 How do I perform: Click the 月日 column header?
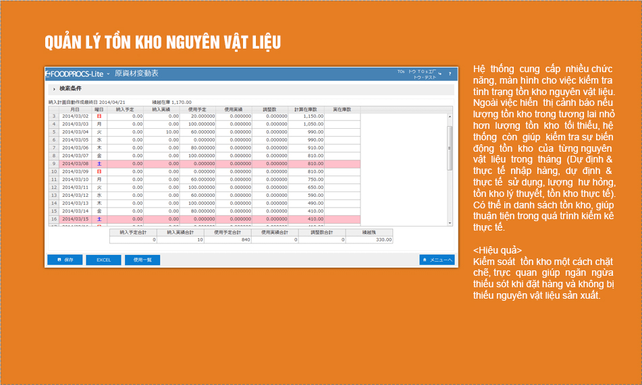(74, 109)
